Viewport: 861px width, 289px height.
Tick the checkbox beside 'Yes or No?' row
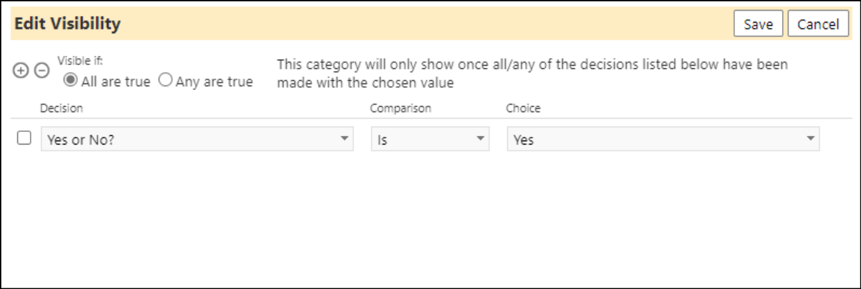click(x=24, y=139)
